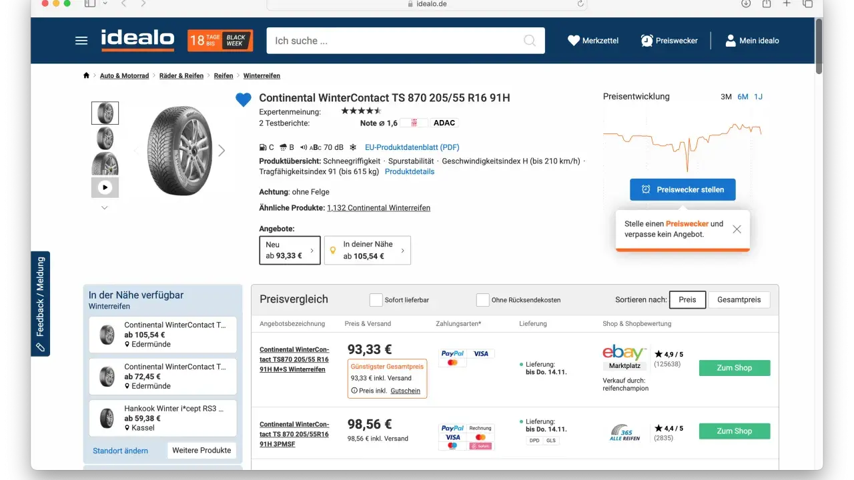Select the first tire thumbnail
854x480 pixels.
pyautogui.click(x=105, y=113)
